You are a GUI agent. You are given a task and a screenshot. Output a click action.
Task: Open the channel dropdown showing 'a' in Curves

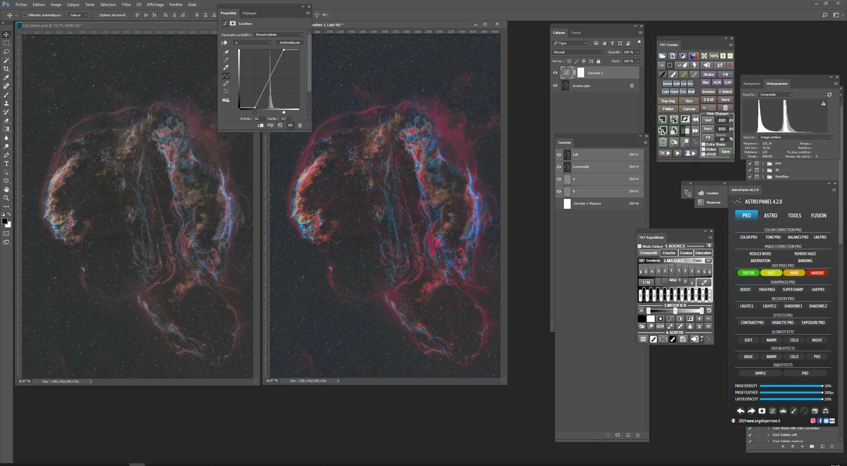tap(253, 42)
